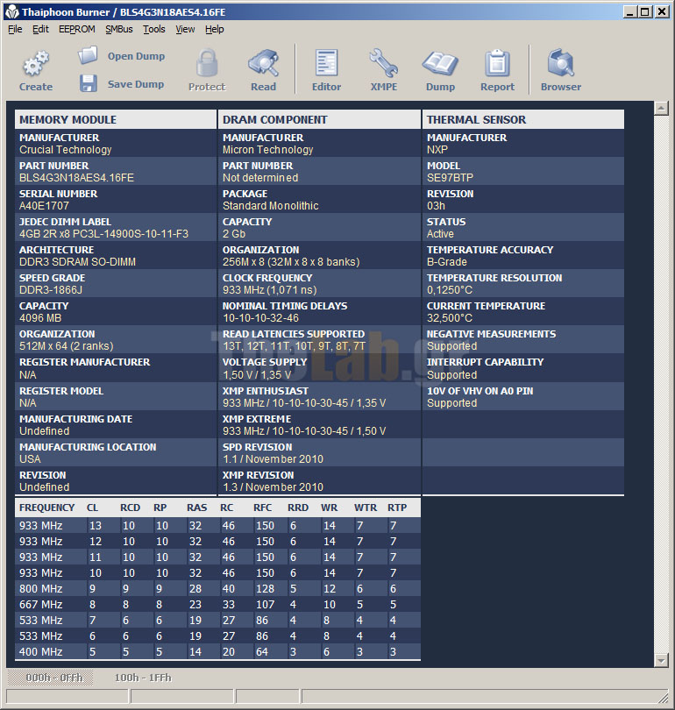Image resolution: width=675 pixels, height=710 pixels.
Task: Select serial number A40E1707
Action: tap(44, 206)
